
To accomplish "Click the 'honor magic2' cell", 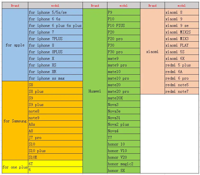I will pyautogui.click(x=124, y=164).
